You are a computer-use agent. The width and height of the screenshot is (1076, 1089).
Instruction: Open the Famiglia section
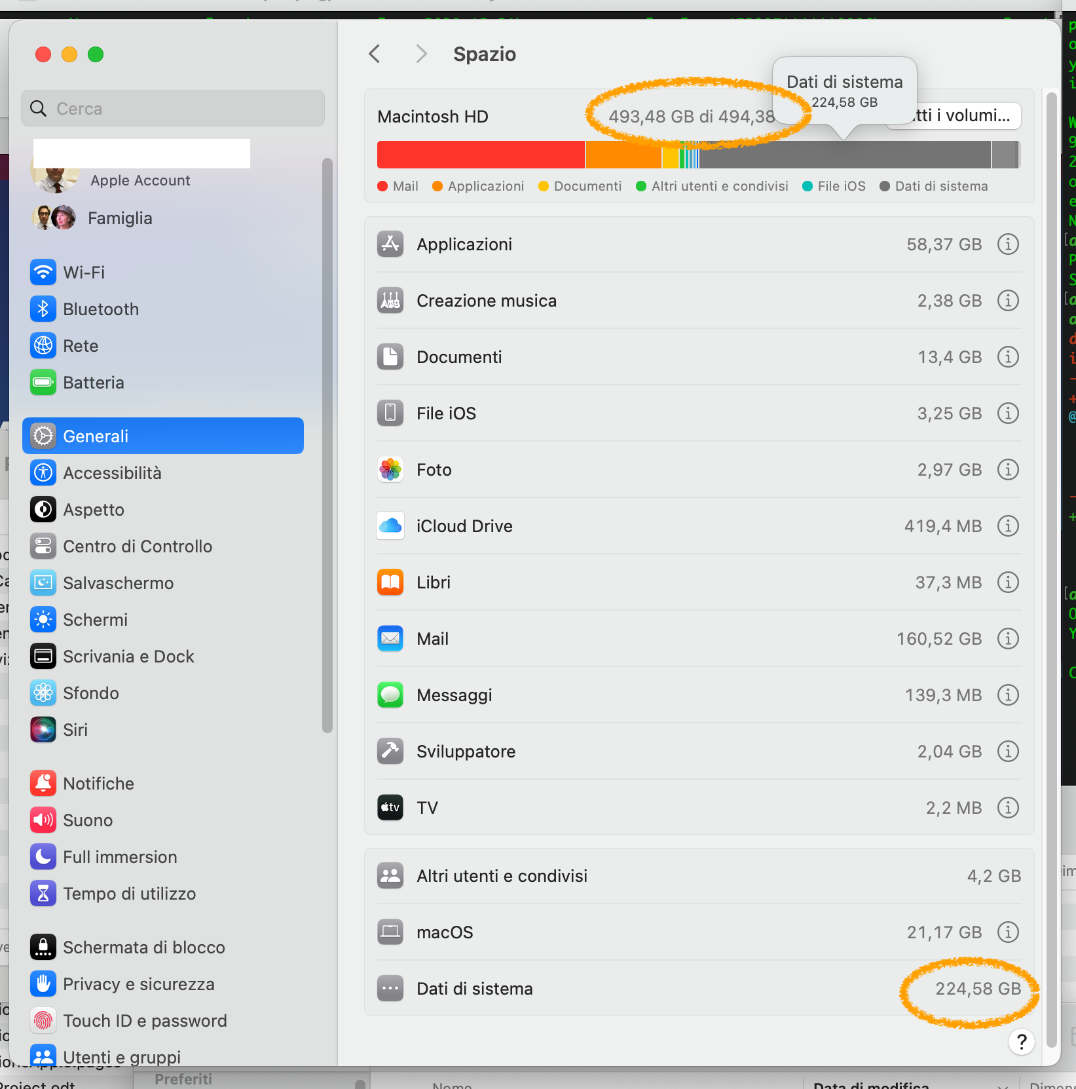coord(120,218)
